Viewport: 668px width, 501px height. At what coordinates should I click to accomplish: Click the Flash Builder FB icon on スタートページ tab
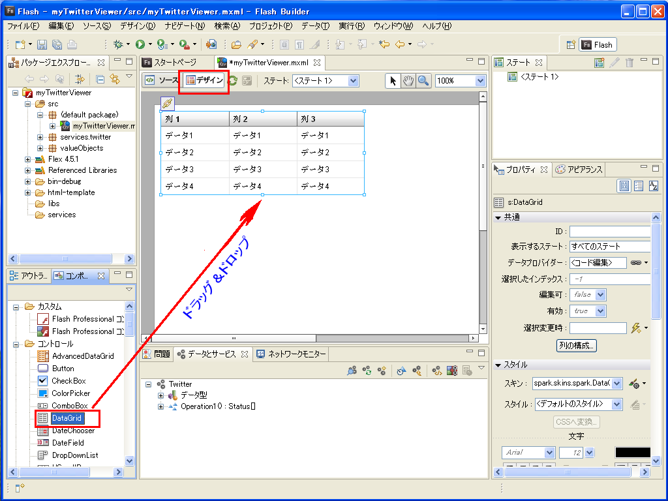pos(147,63)
